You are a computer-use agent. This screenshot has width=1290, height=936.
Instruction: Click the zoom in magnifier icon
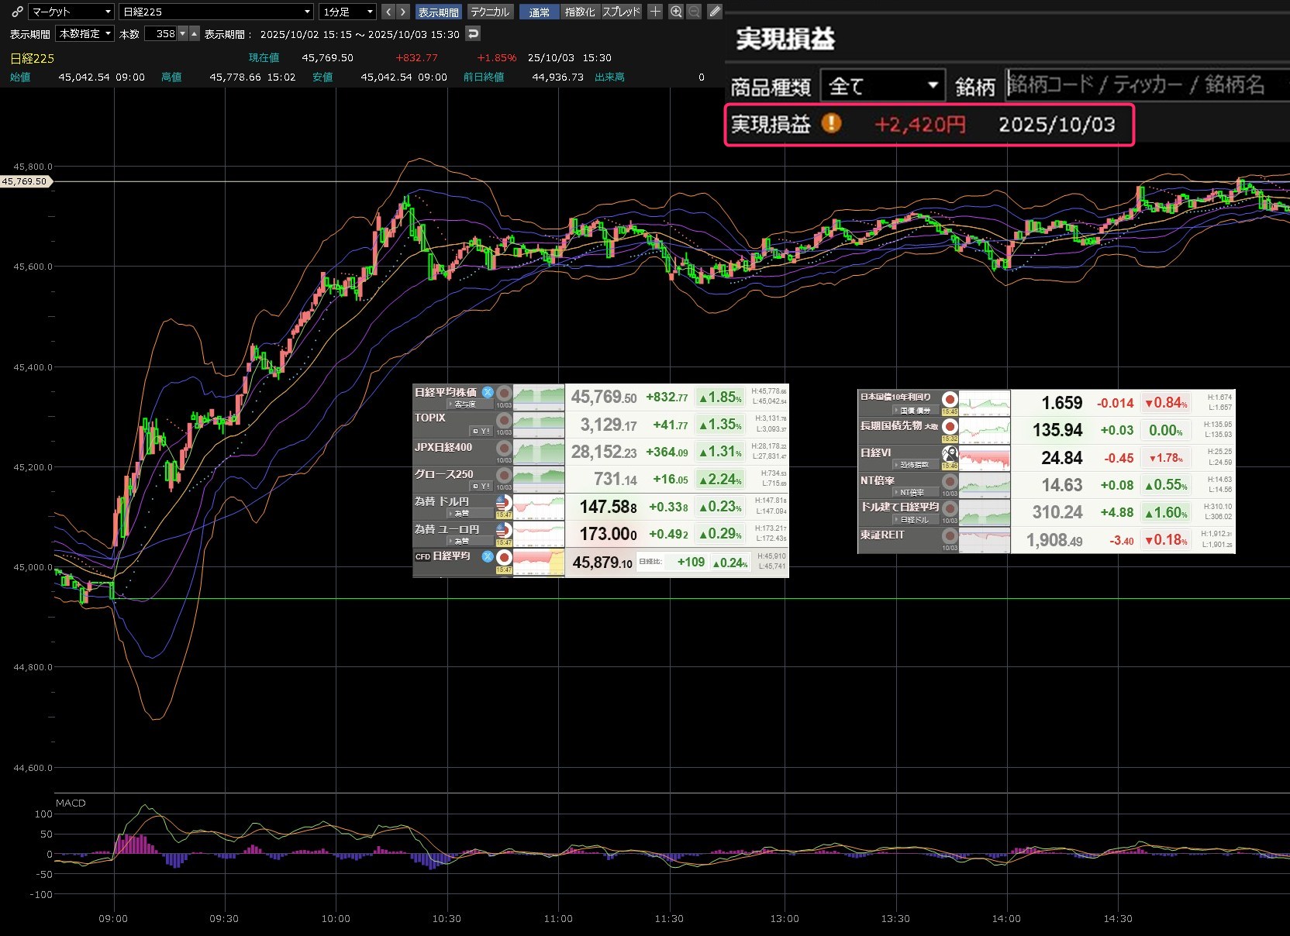click(x=676, y=12)
